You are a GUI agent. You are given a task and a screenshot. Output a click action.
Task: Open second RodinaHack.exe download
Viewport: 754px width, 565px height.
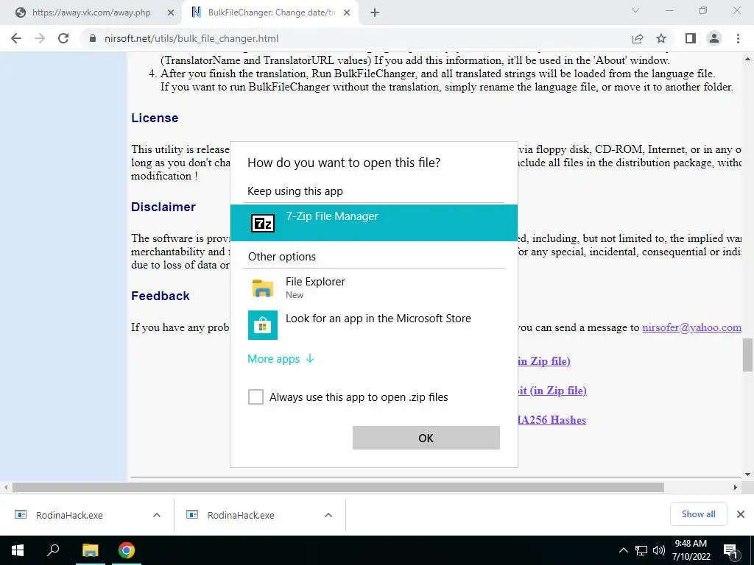point(241,515)
